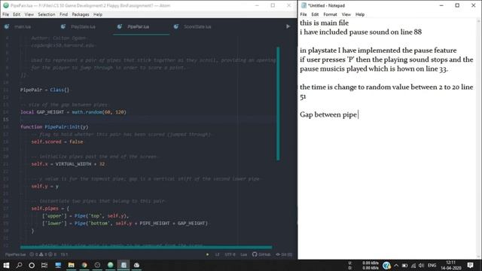Open Task View on the taskbar
The width and height of the screenshot is (482, 271).
(x=44, y=265)
